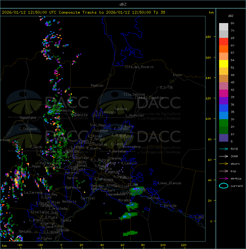
Task: Click the Ramblon label near top center
Action: [97, 85]
